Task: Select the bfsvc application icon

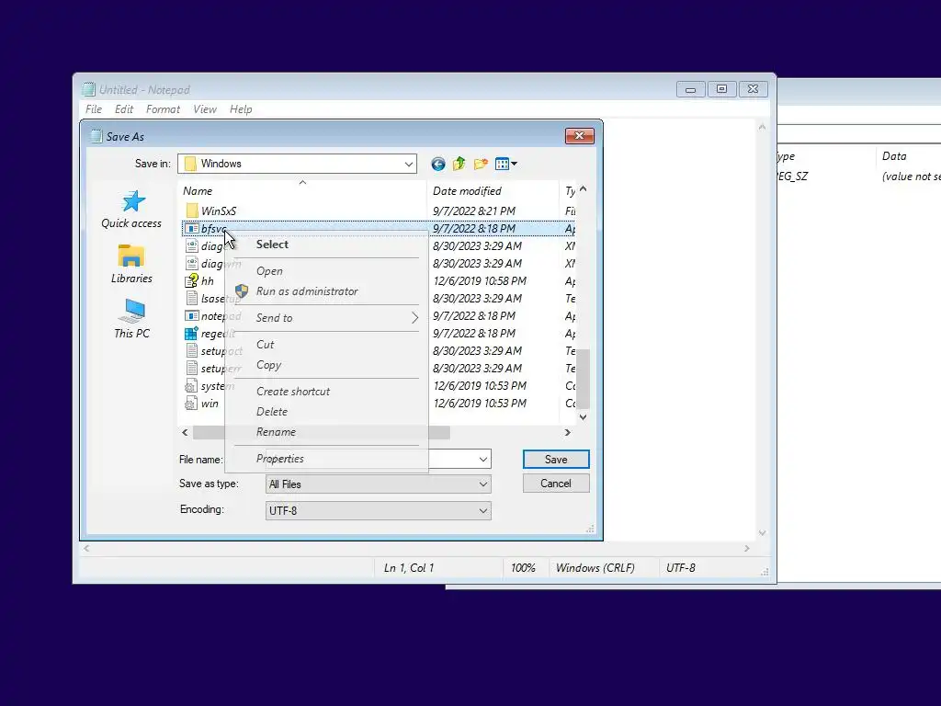Action: click(192, 229)
